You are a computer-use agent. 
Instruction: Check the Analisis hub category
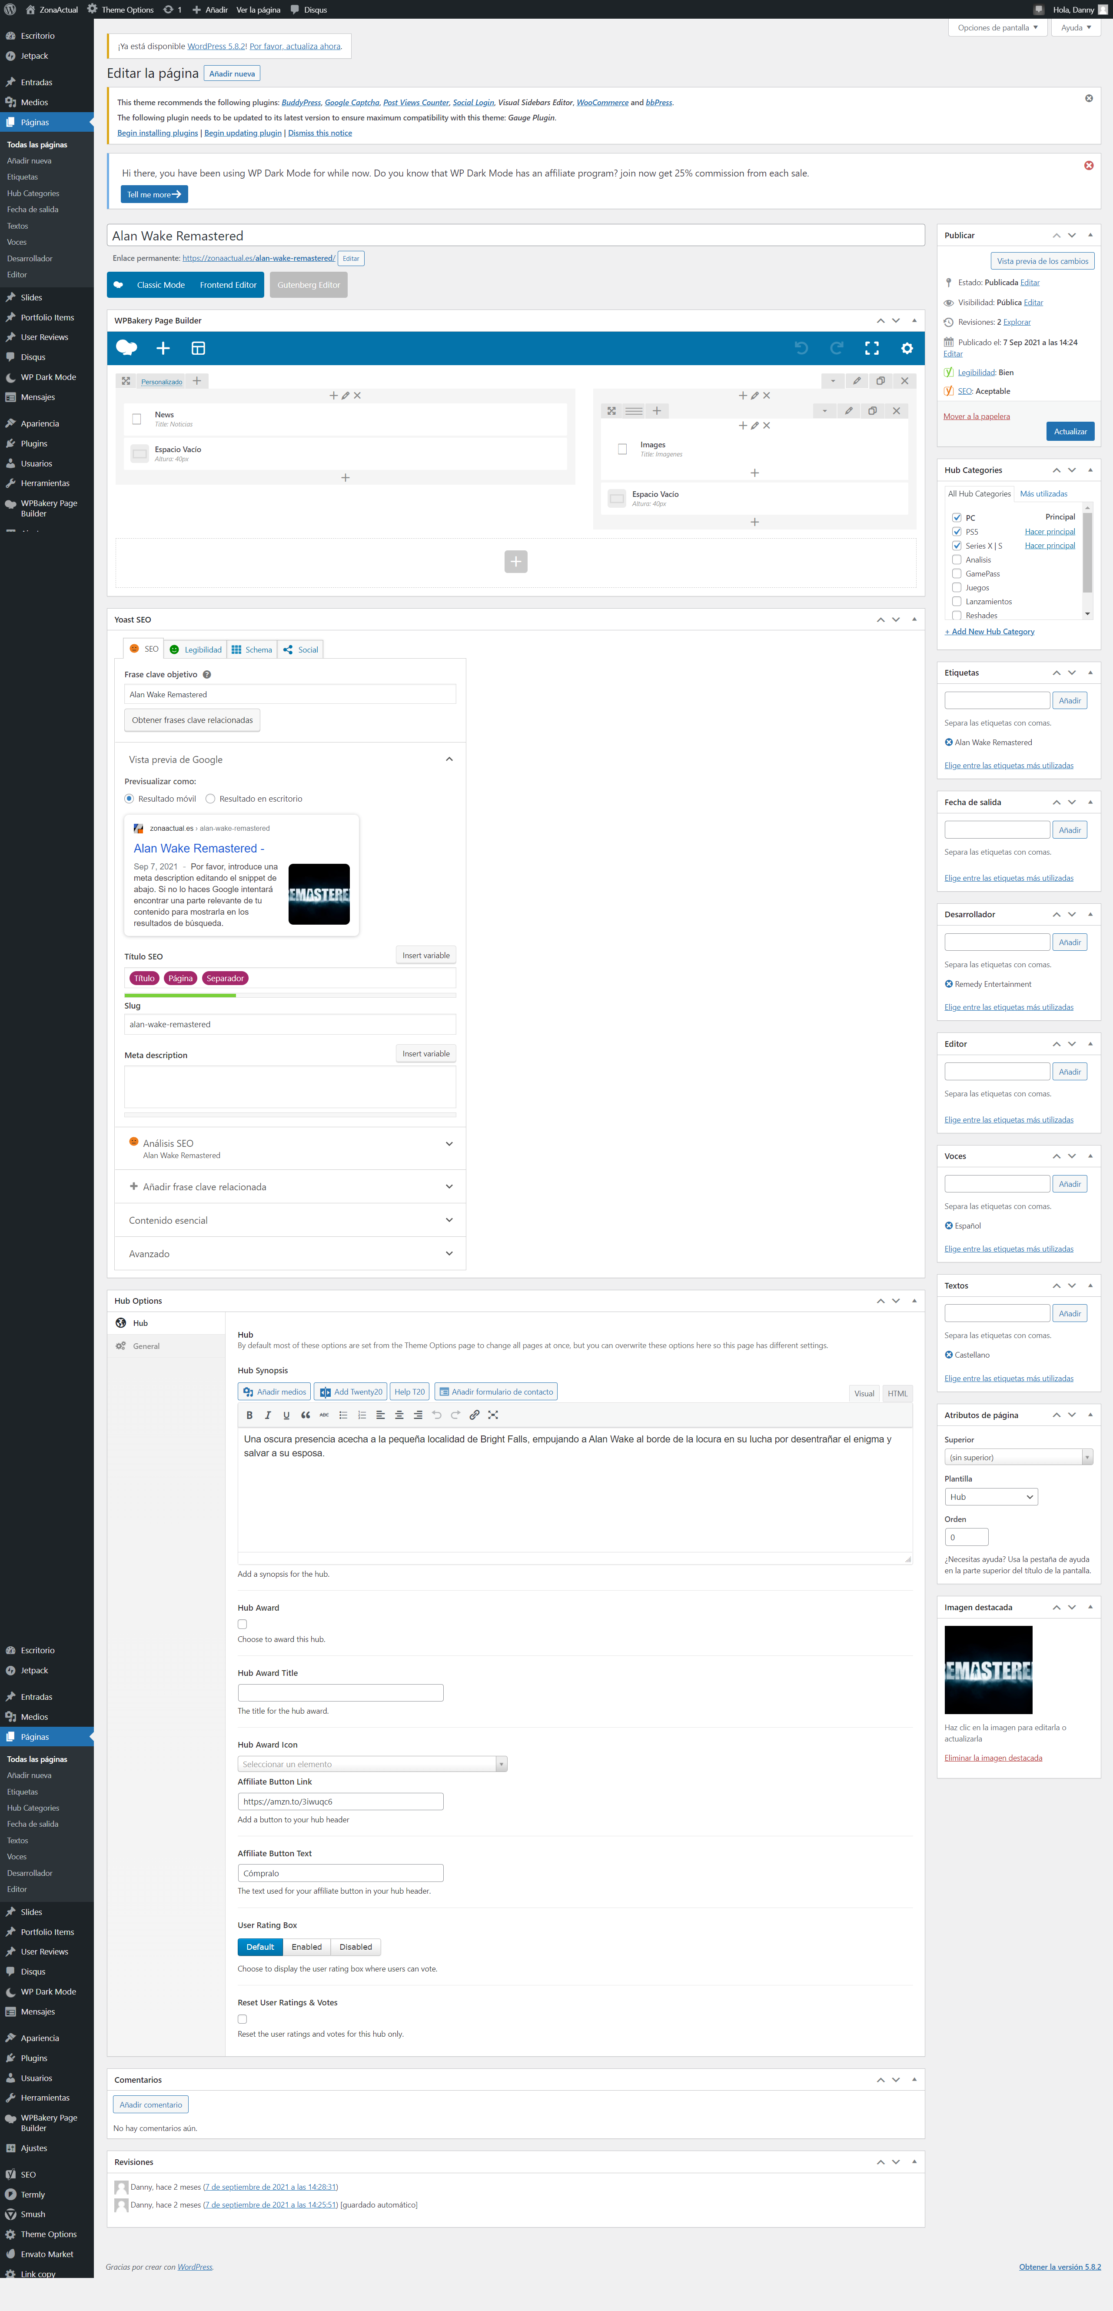pyautogui.click(x=956, y=559)
